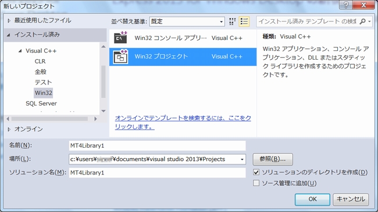
Task: Check 'Add to source control' checkbox
Action: point(256,183)
